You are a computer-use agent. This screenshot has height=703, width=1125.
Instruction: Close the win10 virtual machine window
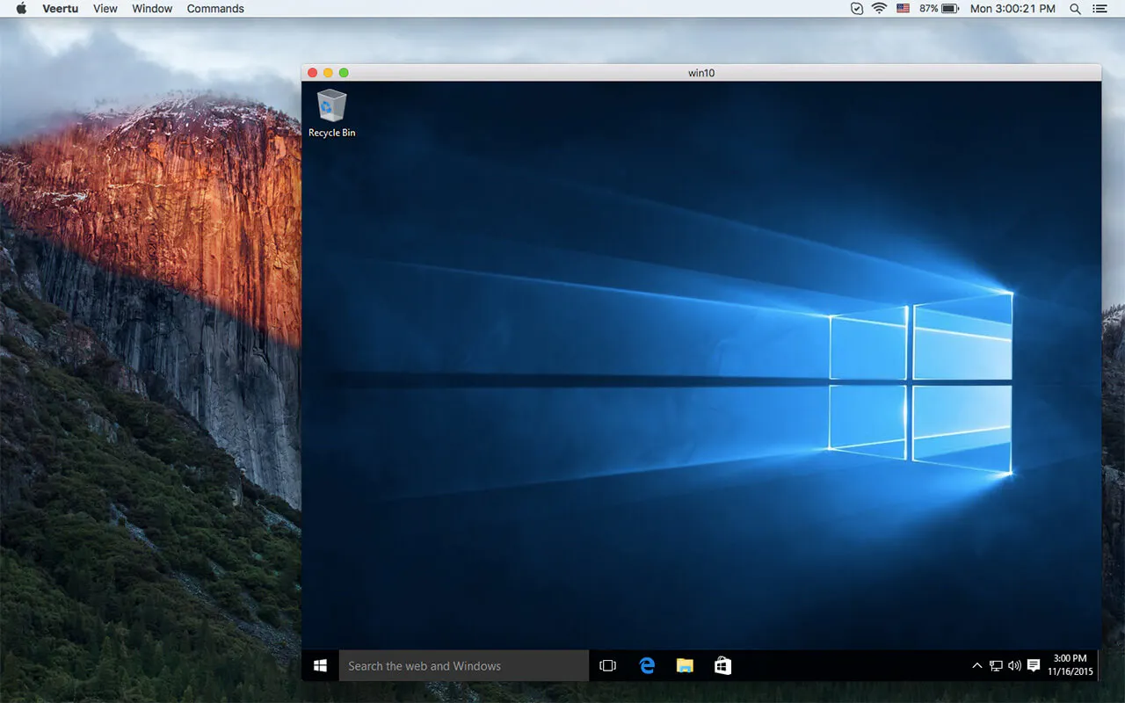(313, 73)
